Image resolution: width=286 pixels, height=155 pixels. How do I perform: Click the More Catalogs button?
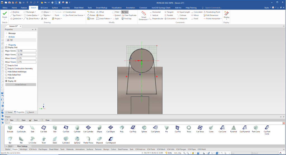(22, 146)
